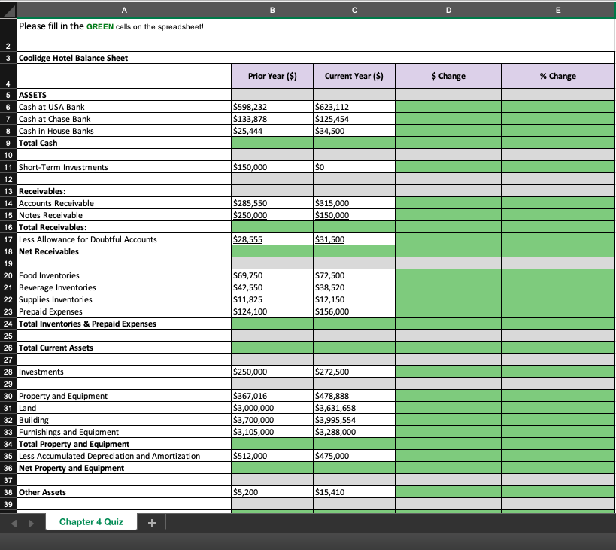This screenshot has height=550, width=616.
Task: Click the $5,200 Other Assets cell
Action: 272,492
